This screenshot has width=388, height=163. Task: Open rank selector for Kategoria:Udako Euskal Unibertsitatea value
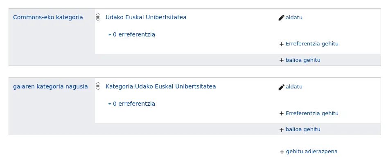point(98,86)
